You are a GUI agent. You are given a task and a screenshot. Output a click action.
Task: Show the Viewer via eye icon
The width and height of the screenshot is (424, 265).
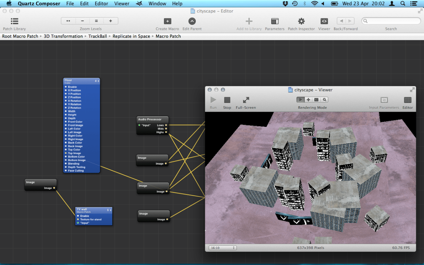pyautogui.click(x=324, y=21)
